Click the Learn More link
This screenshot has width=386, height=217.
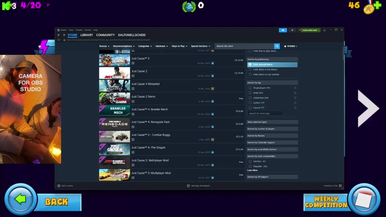coord(252,170)
